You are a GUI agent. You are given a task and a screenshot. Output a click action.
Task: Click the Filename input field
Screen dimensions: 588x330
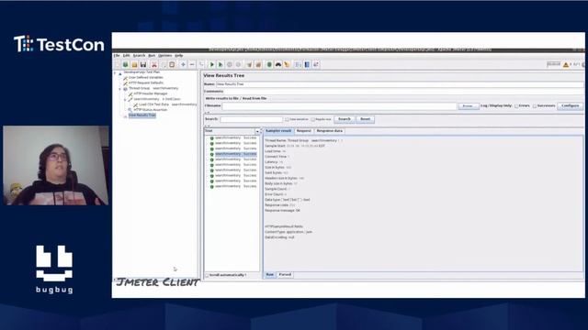click(x=339, y=106)
